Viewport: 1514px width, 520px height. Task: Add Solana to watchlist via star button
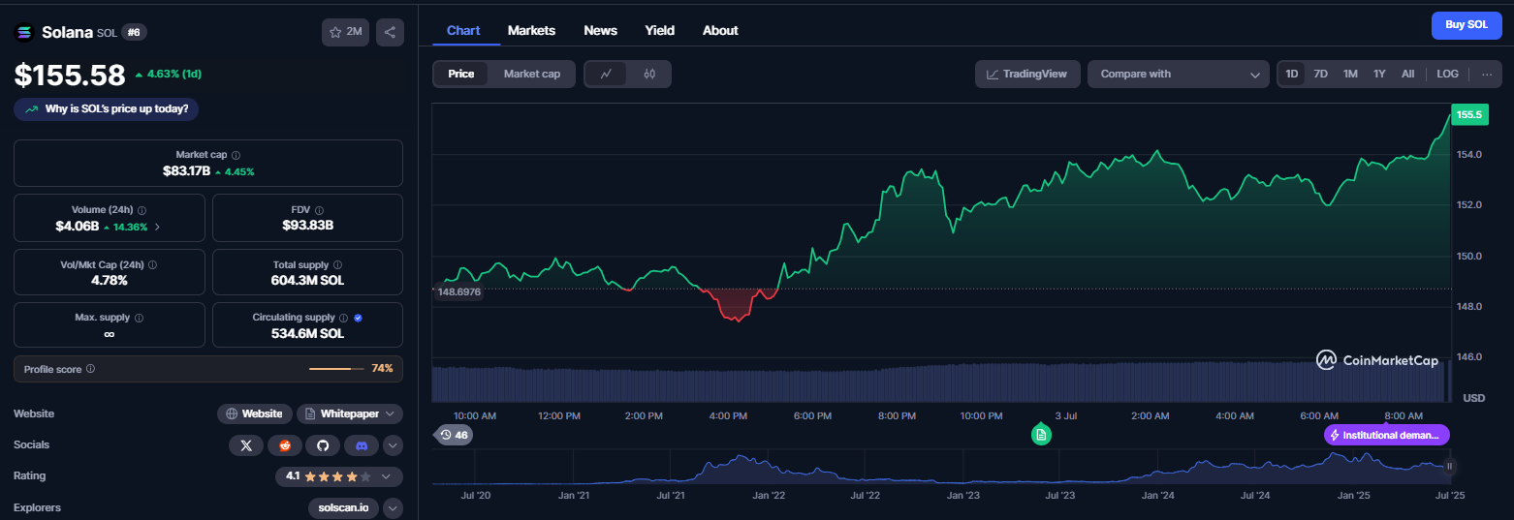[345, 32]
